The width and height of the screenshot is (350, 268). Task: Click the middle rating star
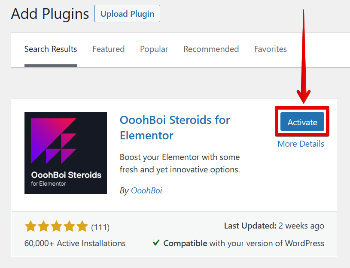[56, 226]
